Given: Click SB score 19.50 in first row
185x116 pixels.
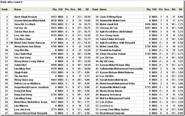Looking at the screenshot, I should (87, 17).
